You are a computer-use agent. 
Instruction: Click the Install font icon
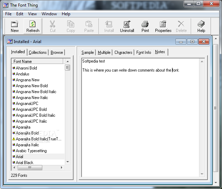(109, 26)
